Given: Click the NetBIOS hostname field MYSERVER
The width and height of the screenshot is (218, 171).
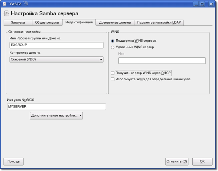Looking at the screenshot, I should [x=56, y=107].
